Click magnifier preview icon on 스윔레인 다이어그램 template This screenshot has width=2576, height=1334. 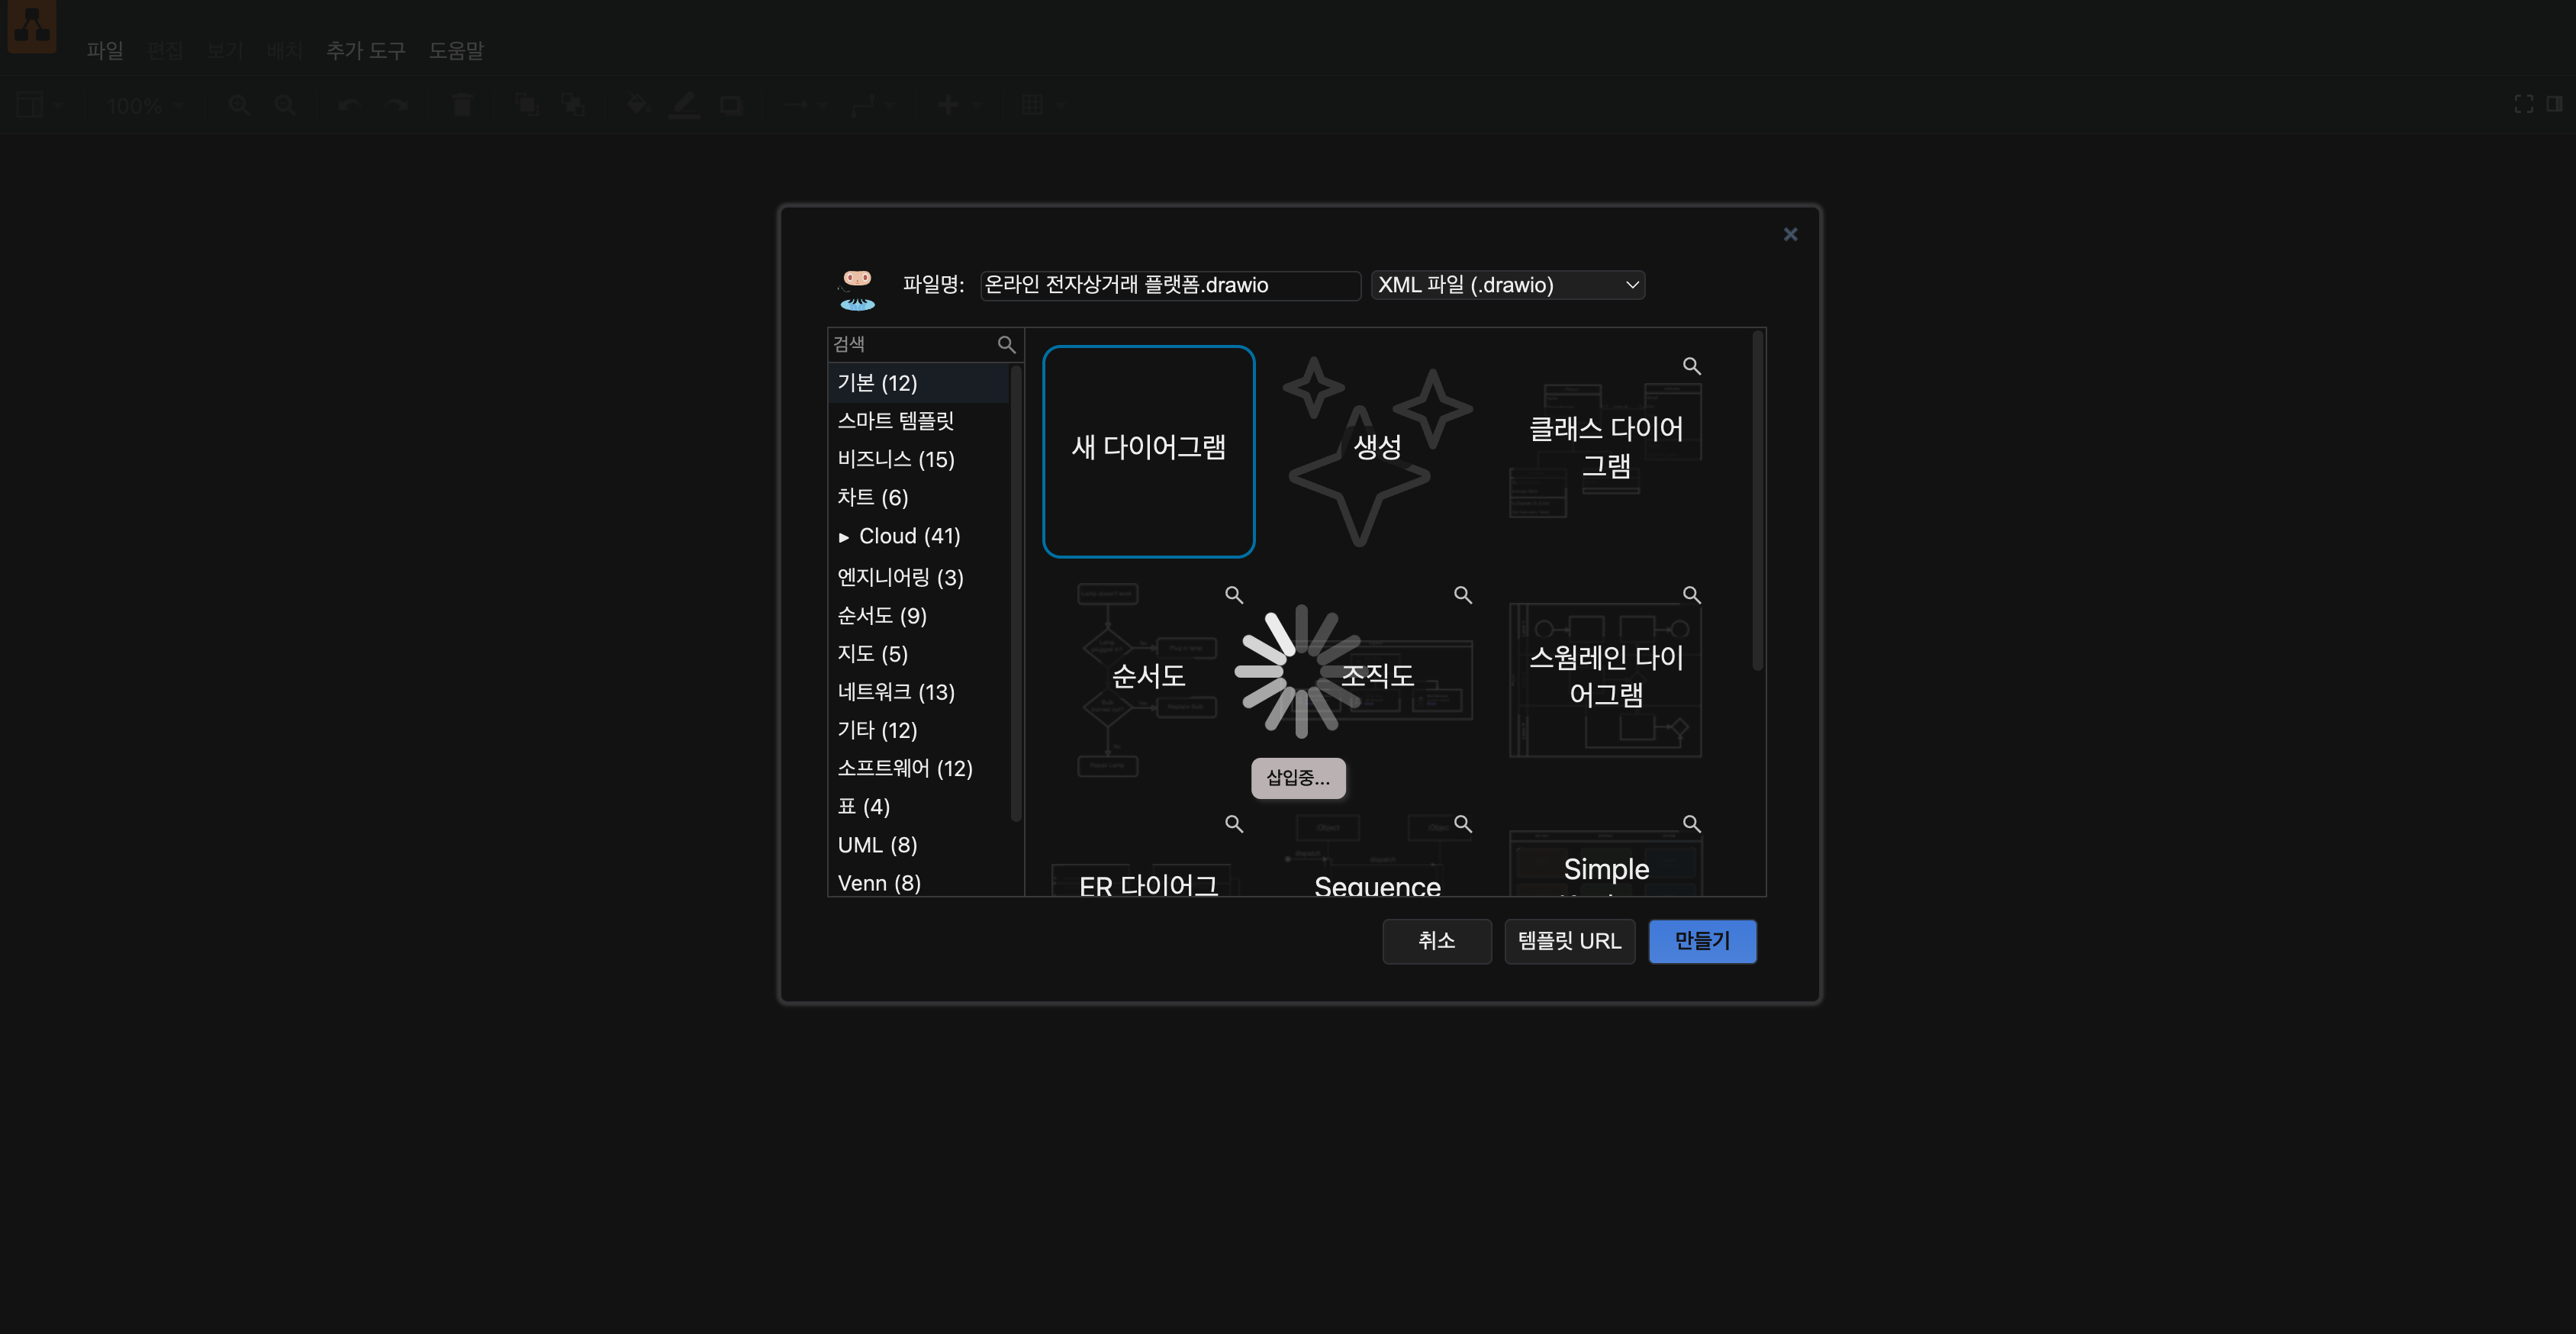coord(1691,595)
